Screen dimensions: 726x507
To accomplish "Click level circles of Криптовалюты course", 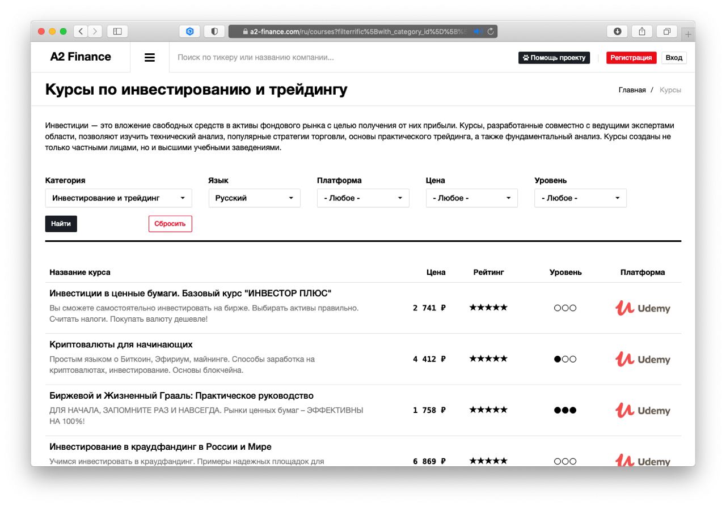I will click(565, 359).
